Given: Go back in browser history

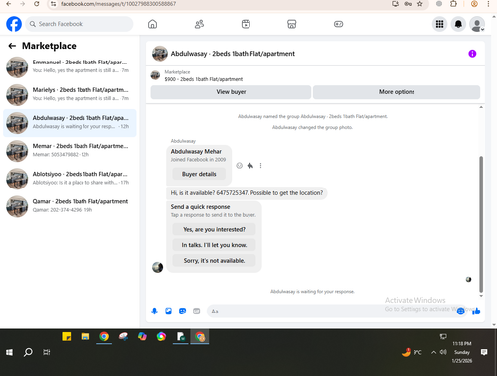Looking at the screenshot, I should (x=9, y=4).
